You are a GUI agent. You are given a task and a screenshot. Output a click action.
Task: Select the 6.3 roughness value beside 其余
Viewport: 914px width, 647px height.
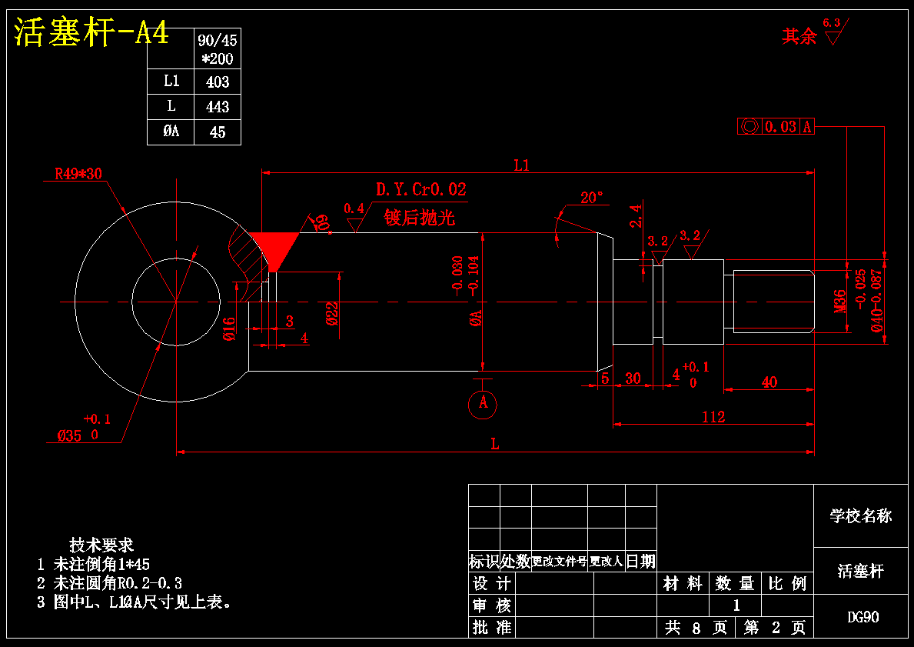pos(831,23)
